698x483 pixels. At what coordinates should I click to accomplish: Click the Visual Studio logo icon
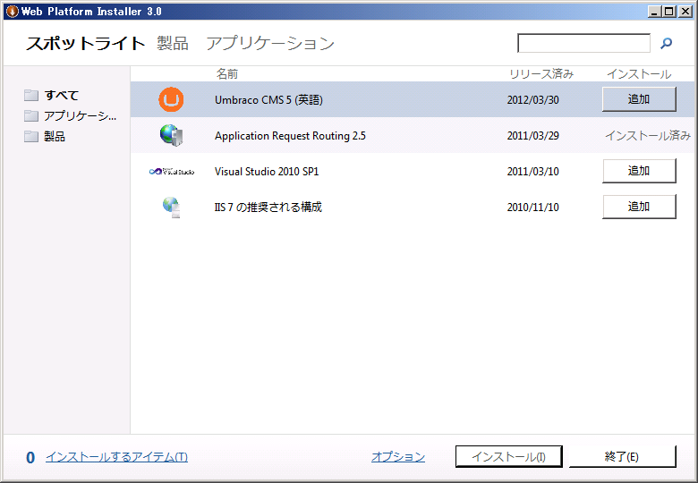[x=172, y=171]
